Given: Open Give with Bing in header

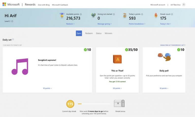Looking at the screenshot, I should click(44, 5).
